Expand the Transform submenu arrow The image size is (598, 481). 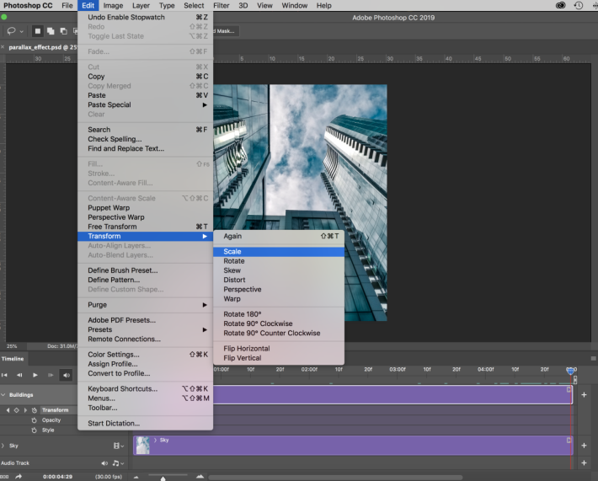(x=205, y=236)
